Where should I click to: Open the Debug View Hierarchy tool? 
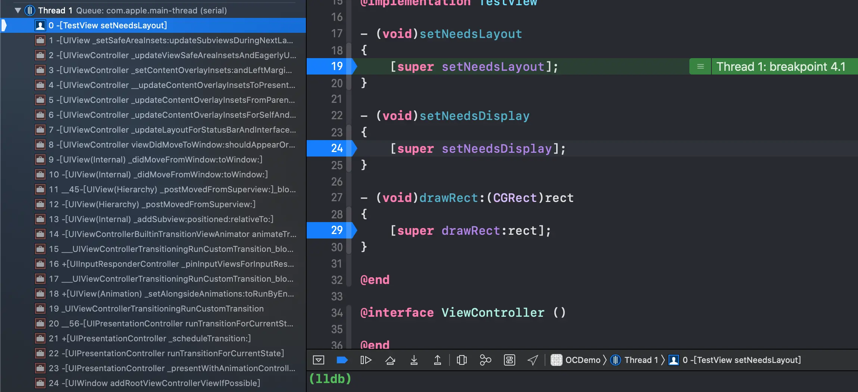coord(462,360)
